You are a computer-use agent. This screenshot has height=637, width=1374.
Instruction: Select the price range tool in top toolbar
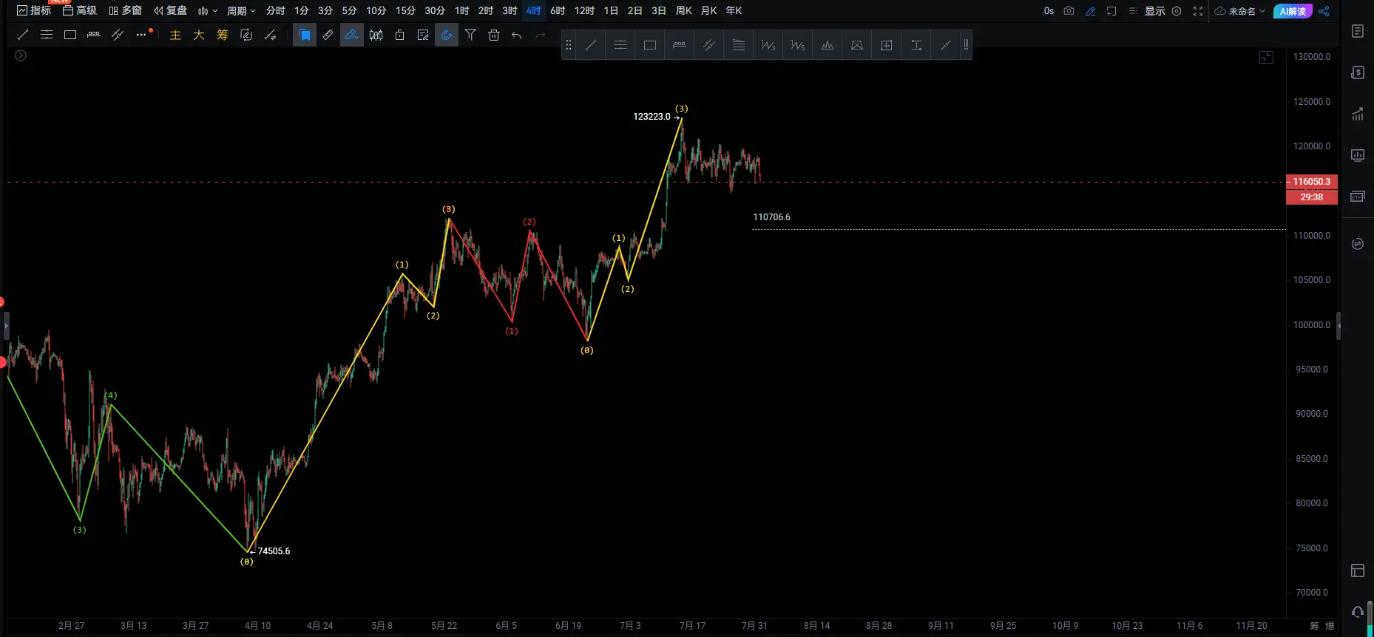point(94,35)
